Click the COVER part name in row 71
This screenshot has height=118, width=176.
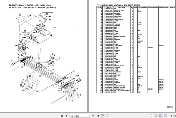pos(116,80)
